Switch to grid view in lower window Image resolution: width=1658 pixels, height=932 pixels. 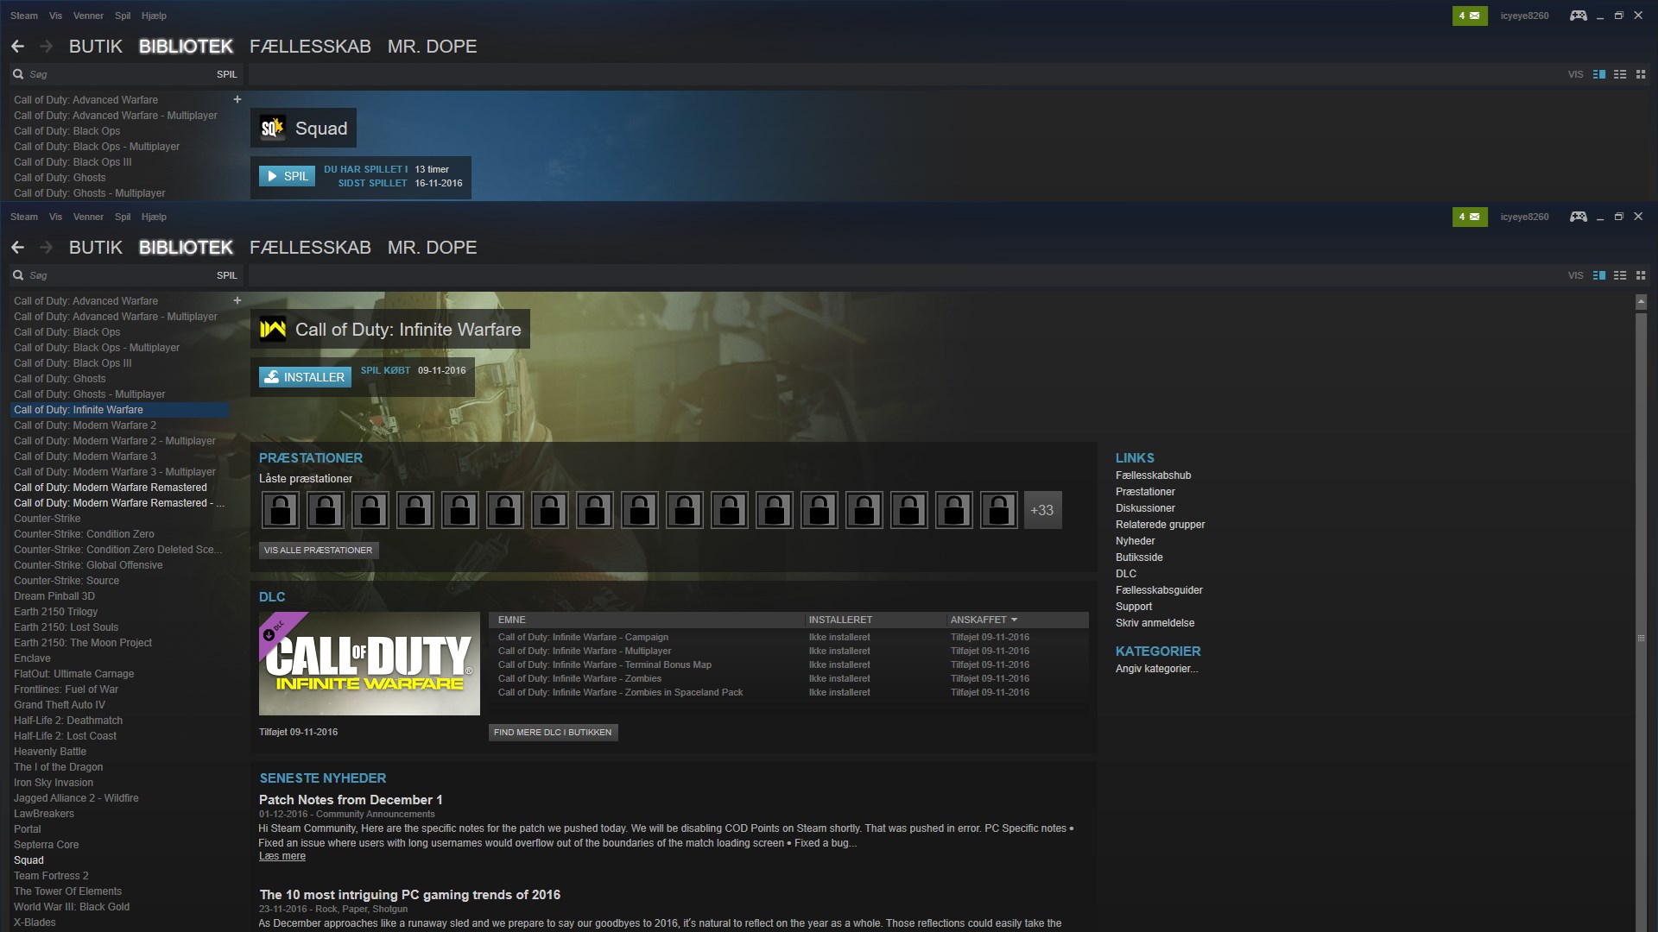1641,275
